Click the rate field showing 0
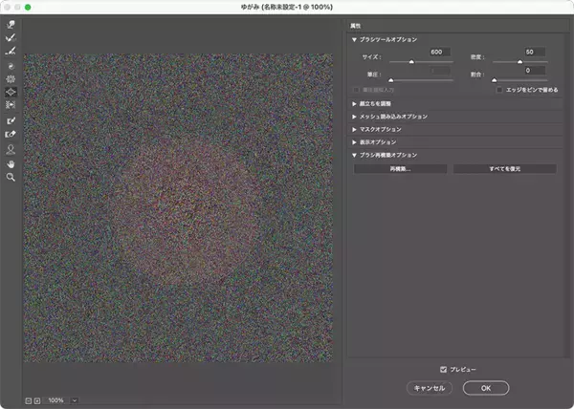This screenshot has height=409, width=574. (x=535, y=70)
